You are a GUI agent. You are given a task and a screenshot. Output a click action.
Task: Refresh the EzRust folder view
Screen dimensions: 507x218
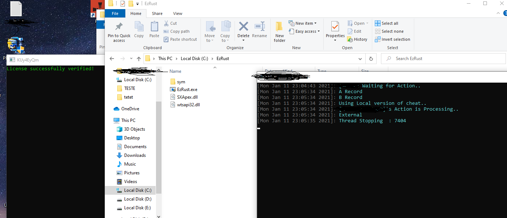[x=371, y=59]
